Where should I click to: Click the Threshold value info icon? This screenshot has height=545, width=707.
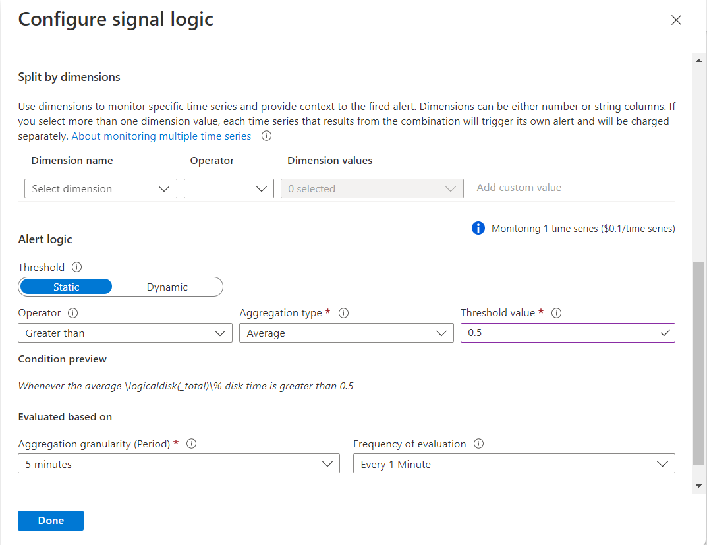click(557, 312)
